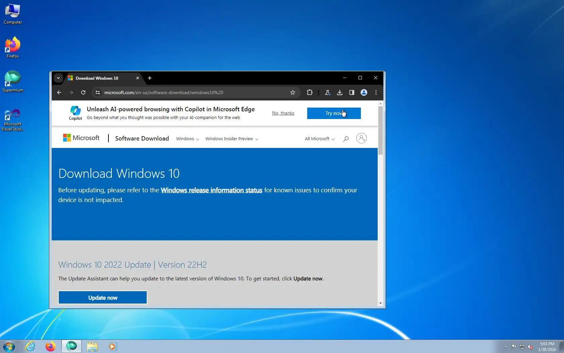Open the tab search dropdown arrow
The width and height of the screenshot is (564, 353).
[58, 78]
